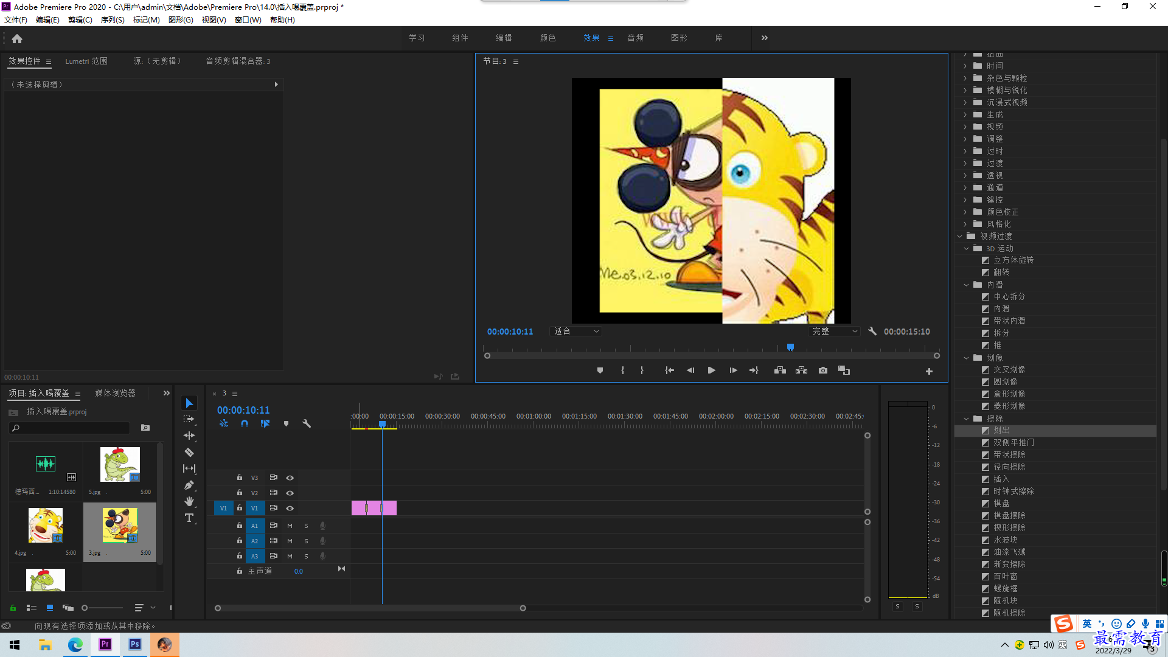This screenshot has height=657, width=1168.
Task: Switch to the 颜色 workspace tab
Action: pos(547,38)
